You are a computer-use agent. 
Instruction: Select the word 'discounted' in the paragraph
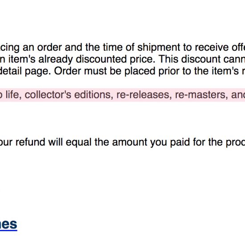(x=101, y=59)
